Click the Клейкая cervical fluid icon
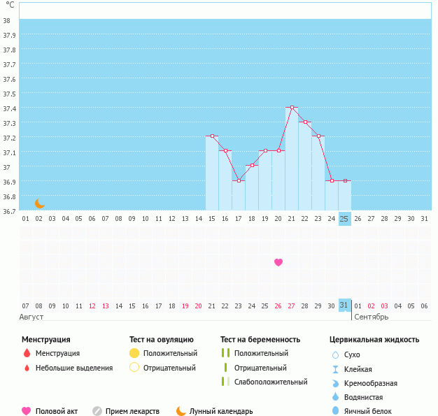The image size is (438, 416). 335,369
